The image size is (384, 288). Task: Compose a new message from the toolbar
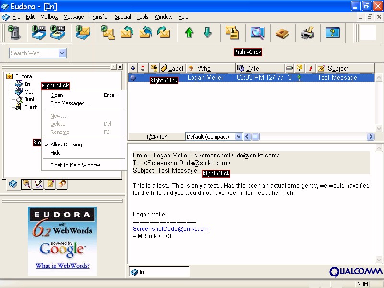108,33
